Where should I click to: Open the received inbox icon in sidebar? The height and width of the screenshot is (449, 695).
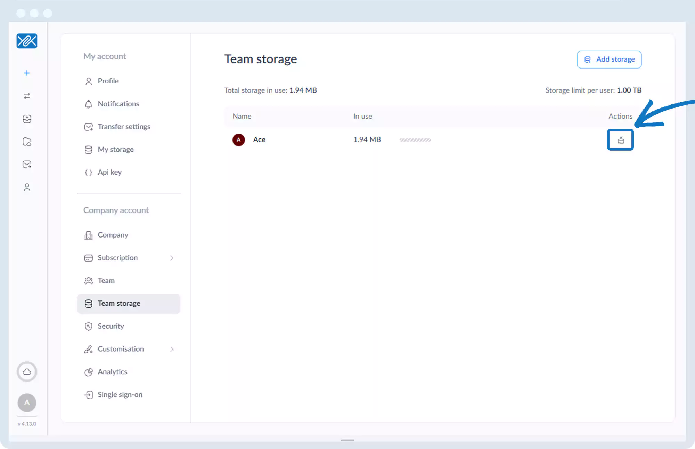[x=27, y=119]
